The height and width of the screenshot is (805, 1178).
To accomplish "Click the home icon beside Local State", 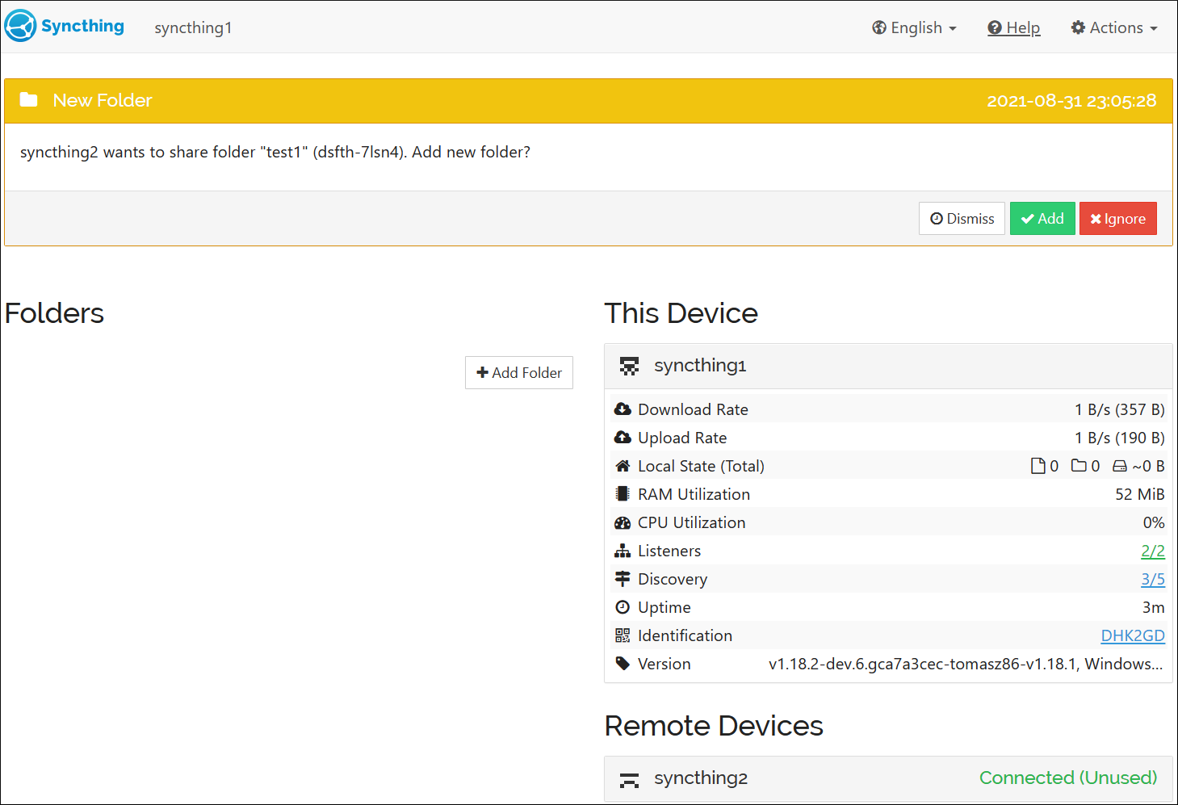I will [623, 465].
